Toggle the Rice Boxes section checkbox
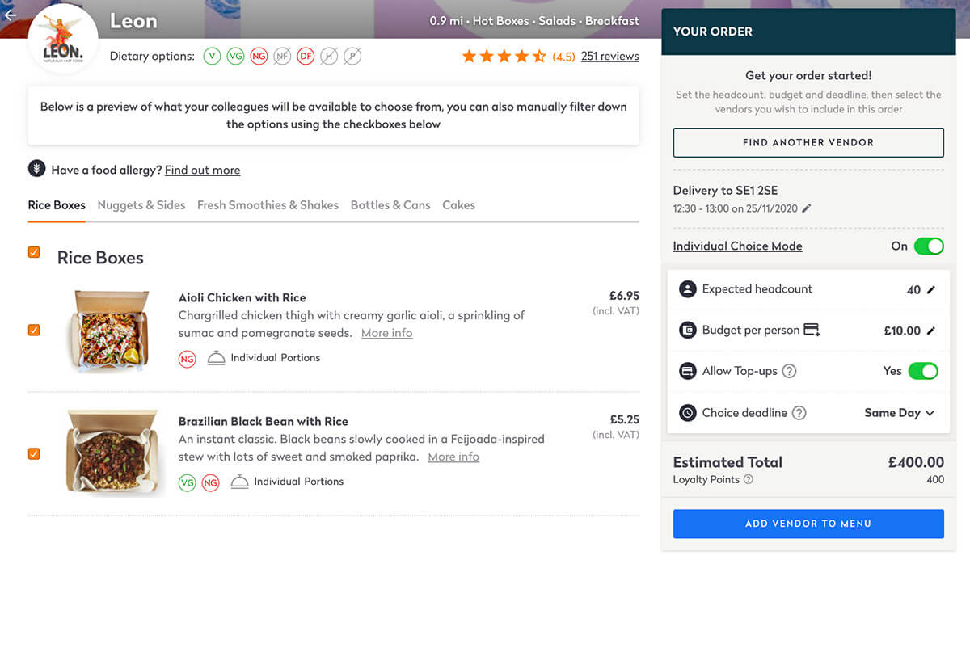The width and height of the screenshot is (970, 657). pyautogui.click(x=34, y=252)
